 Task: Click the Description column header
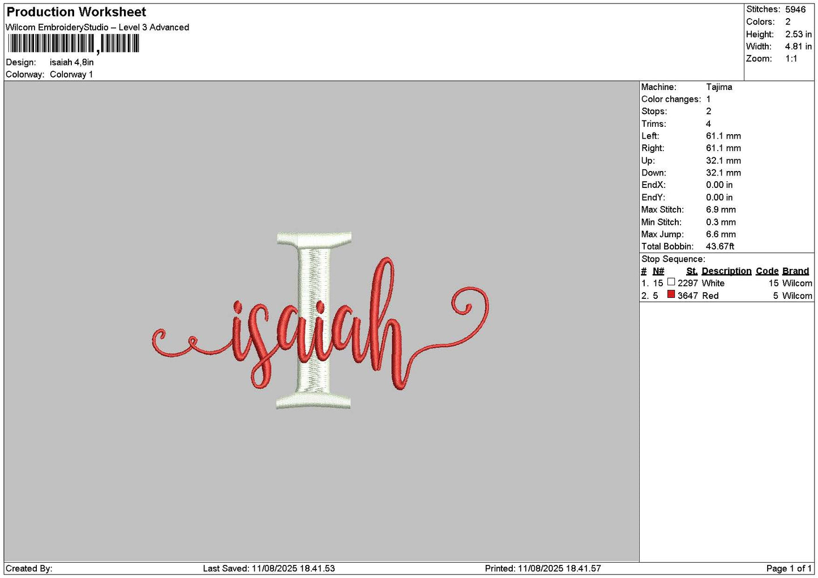pyautogui.click(x=726, y=271)
